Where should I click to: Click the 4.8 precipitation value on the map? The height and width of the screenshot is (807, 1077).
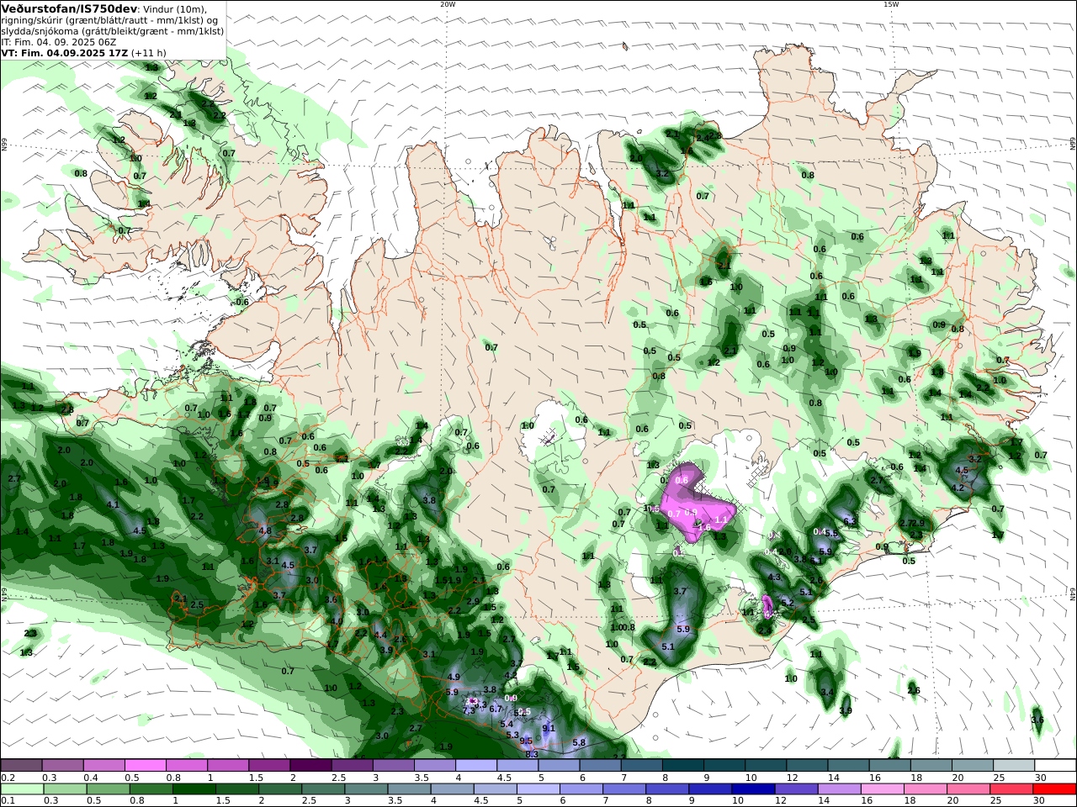tap(265, 531)
